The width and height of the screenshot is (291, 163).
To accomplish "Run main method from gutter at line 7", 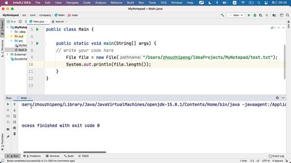I will tap(37, 43).
